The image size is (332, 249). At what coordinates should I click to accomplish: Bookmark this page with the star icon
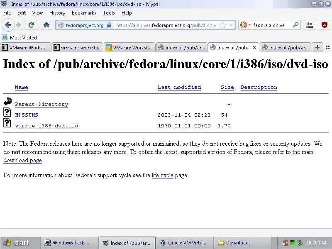[223, 25]
